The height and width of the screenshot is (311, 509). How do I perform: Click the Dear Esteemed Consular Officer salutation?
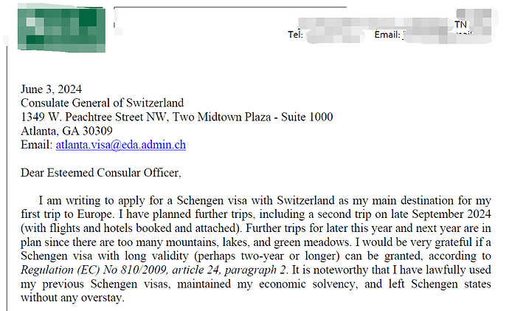point(101,173)
